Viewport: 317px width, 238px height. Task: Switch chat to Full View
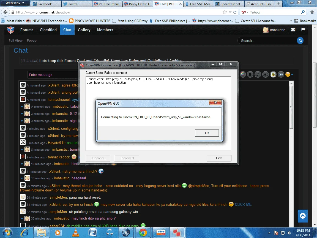(16, 40)
